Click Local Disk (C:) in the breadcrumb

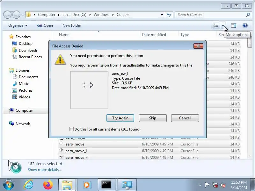click(x=74, y=15)
